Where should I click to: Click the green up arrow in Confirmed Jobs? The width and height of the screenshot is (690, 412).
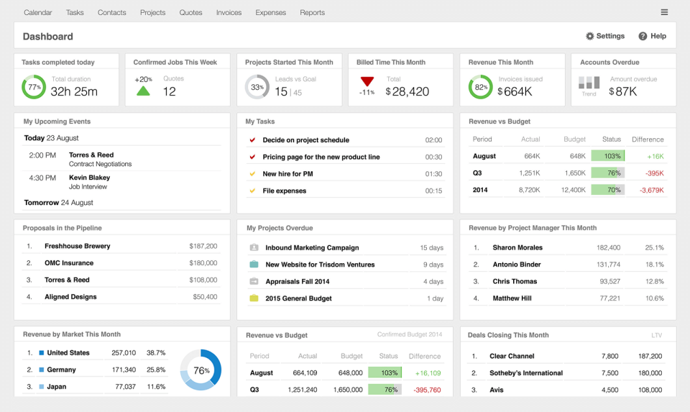tap(143, 91)
